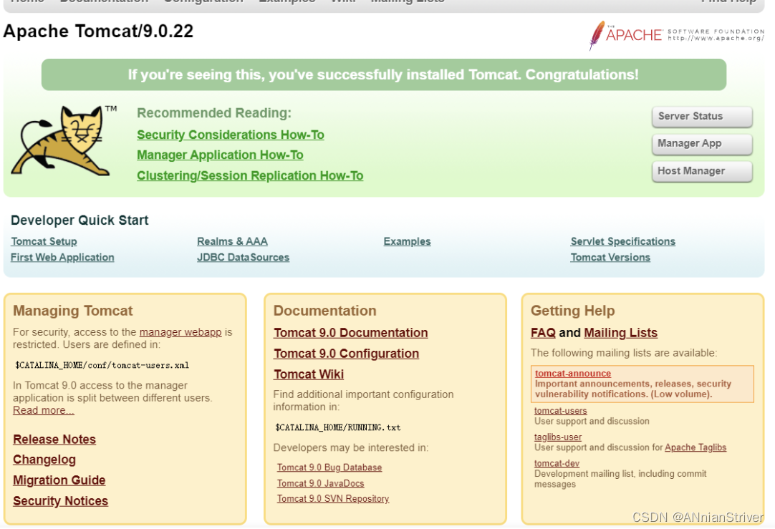The width and height of the screenshot is (775, 529).
Task: Click the Tomcat cat logo image
Action: tap(64, 141)
